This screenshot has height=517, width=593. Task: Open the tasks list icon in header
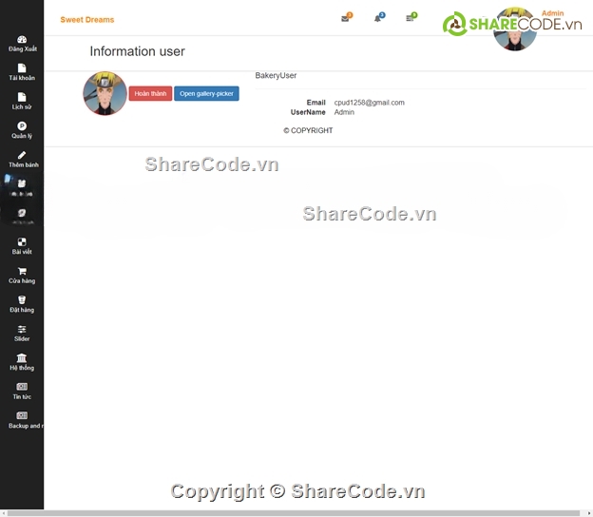tap(411, 18)
